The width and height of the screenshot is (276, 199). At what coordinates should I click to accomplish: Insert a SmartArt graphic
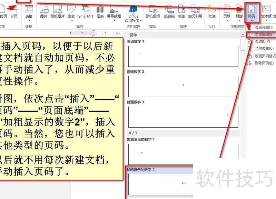pos(86,12)
